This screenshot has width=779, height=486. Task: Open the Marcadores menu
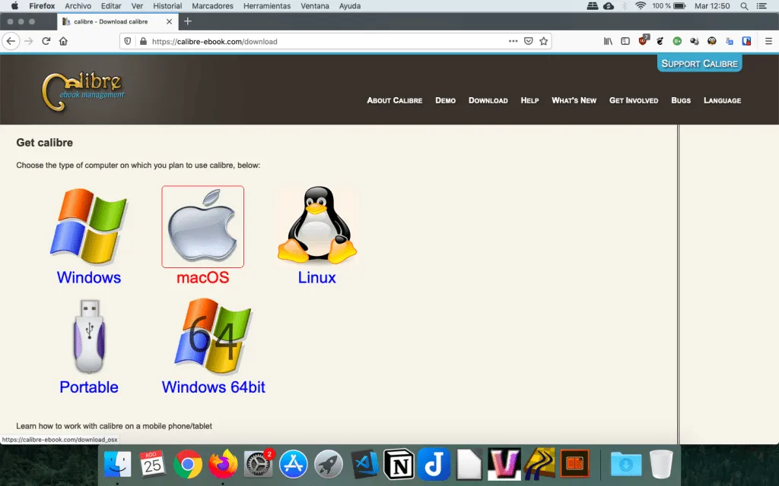click(x=213, y=6)
